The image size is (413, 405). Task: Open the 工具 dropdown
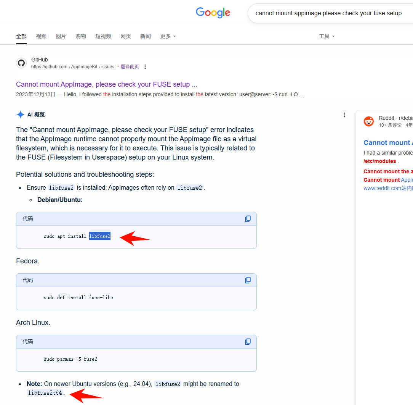click(327, 36)
